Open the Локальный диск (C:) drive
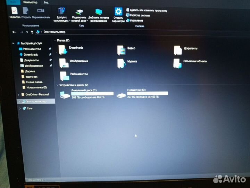Screen dimensions: 250x188 click(x=65, y=94)
